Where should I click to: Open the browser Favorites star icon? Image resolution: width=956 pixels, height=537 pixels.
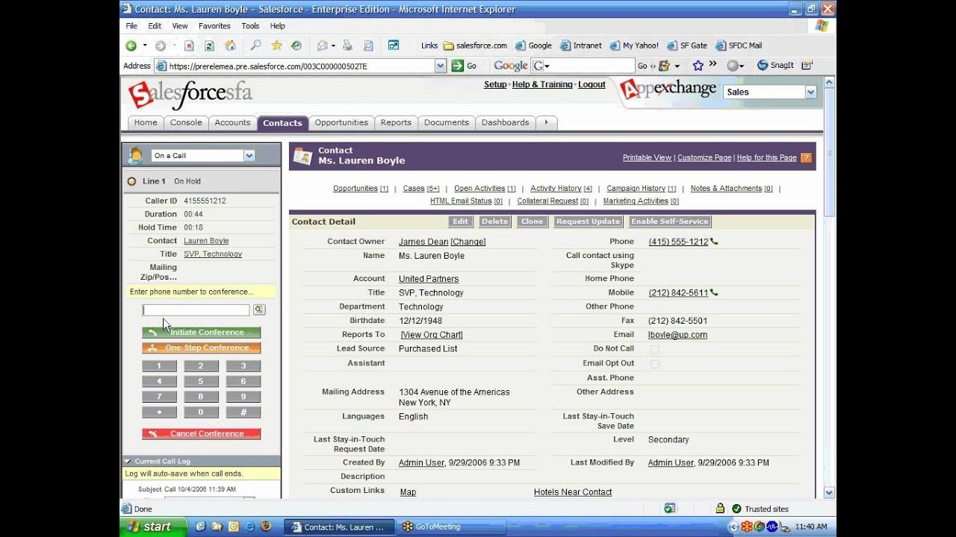[276, 45]
